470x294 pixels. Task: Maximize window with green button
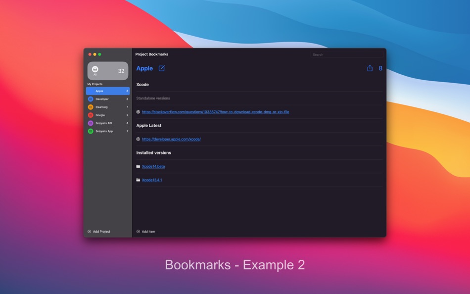pos(99,54)
